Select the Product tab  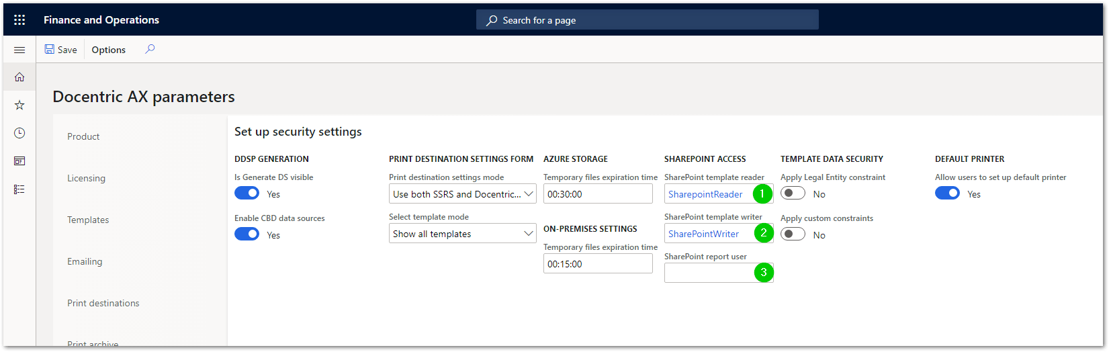(x=83, y=136)
